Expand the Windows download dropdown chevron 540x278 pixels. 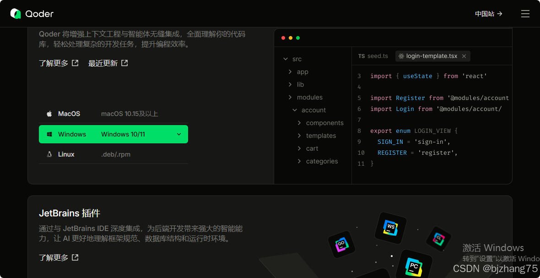click(x=179, y=134)
